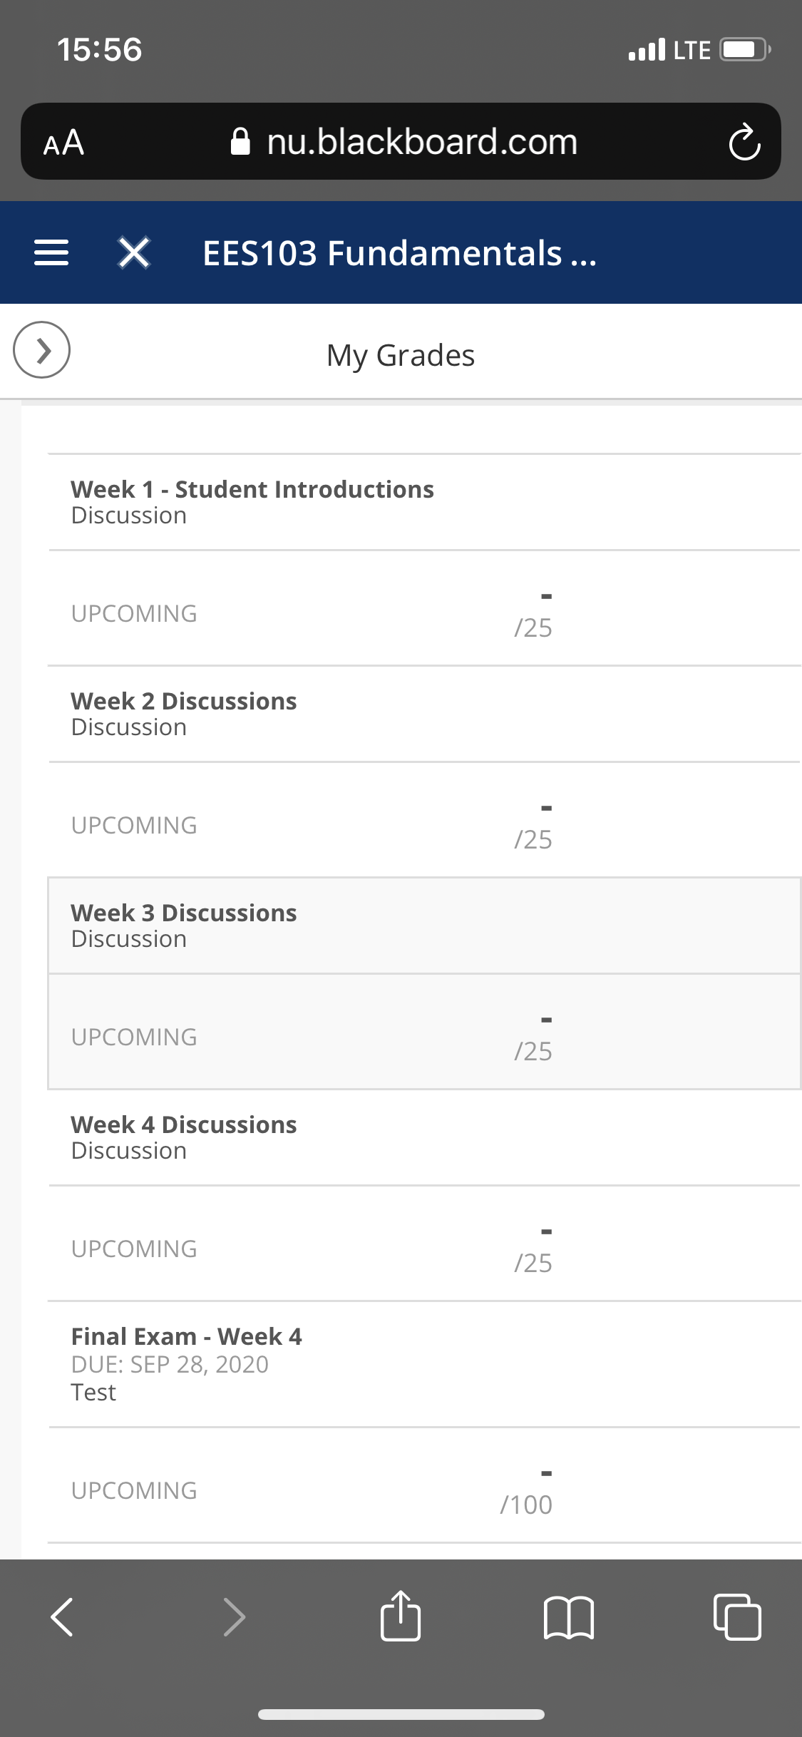The image size is (802, 1737).
Task: Open the hamburger course menu
Action: point(51,253)
